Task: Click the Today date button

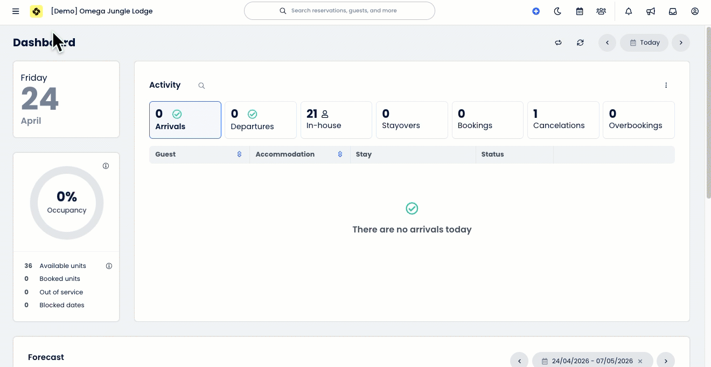Action: pos(644,43)
